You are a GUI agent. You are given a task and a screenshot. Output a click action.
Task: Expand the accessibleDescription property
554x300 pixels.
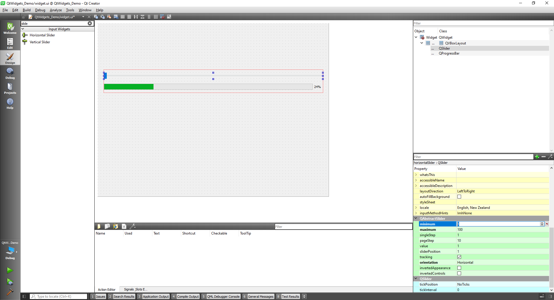pyautogui.click(x=416, y=186)
